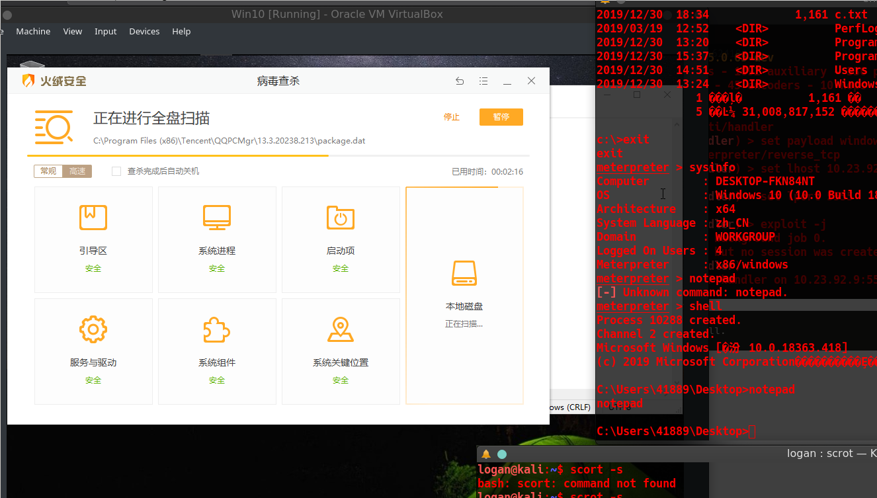Open the Input menu in VirtualBox
Viewport: 877px width, 498px height.
click(106, 31)
